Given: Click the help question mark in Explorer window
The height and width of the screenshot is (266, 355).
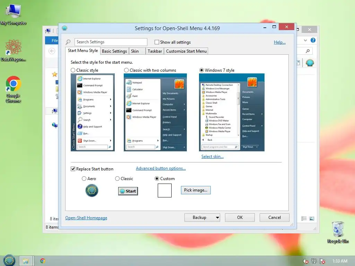Looking at the screenshot, I should (x=313, y=40).
